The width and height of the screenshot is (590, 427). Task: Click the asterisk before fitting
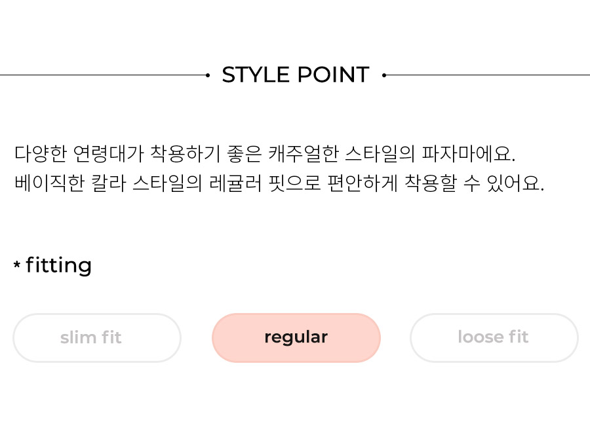click(17, 265)
